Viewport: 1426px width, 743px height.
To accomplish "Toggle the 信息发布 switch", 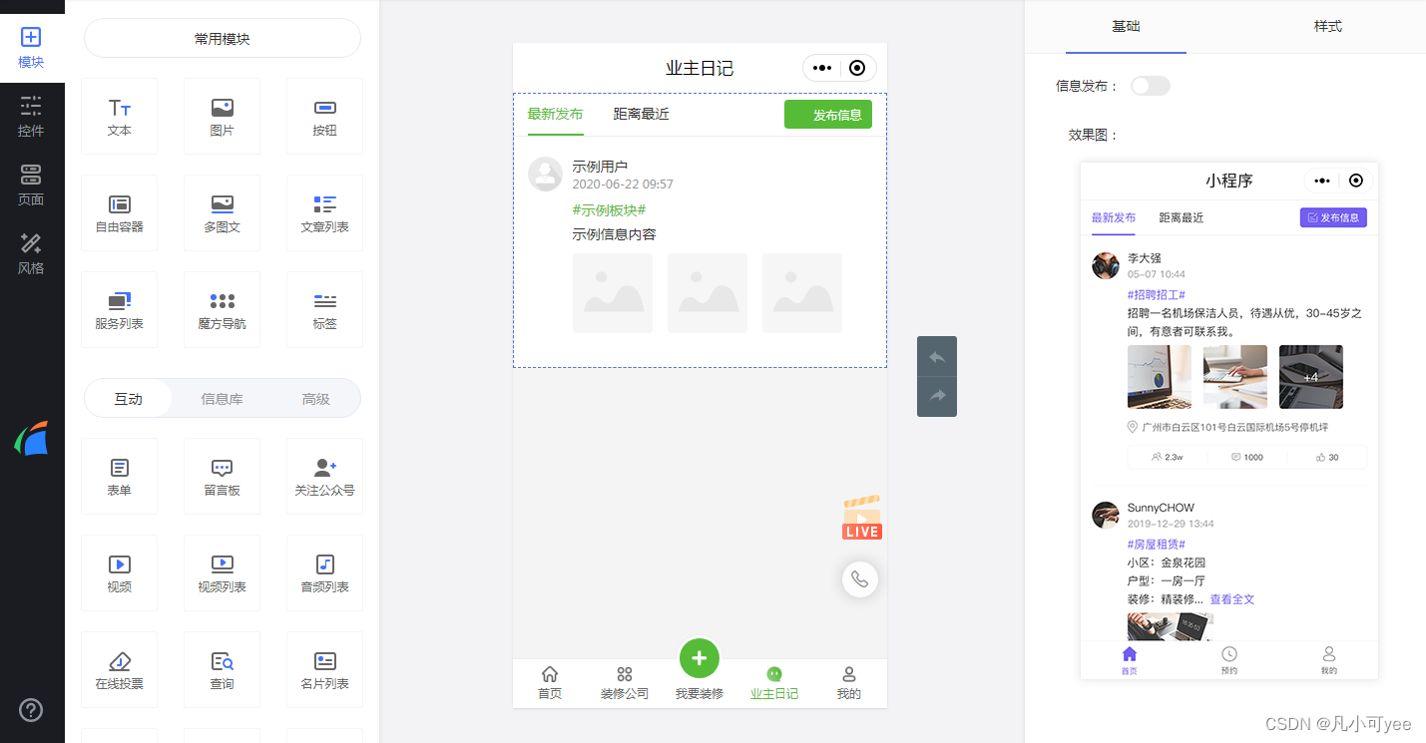I will point(1150,86).
